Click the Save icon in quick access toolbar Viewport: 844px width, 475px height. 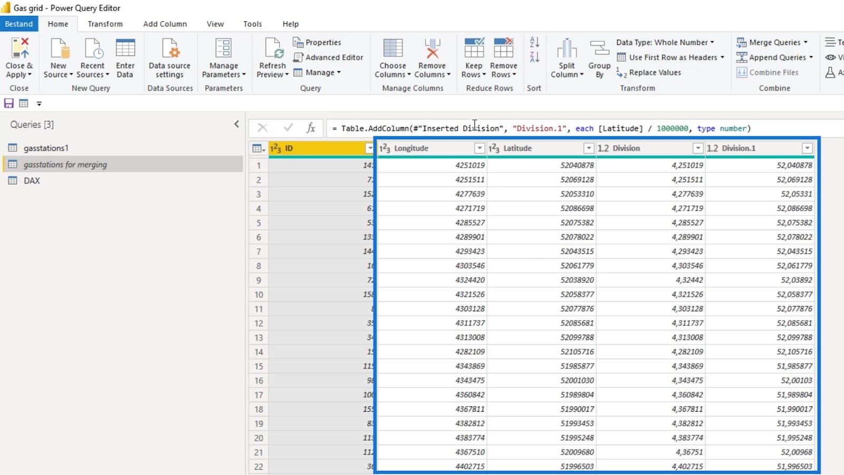(x=9, y=103)
